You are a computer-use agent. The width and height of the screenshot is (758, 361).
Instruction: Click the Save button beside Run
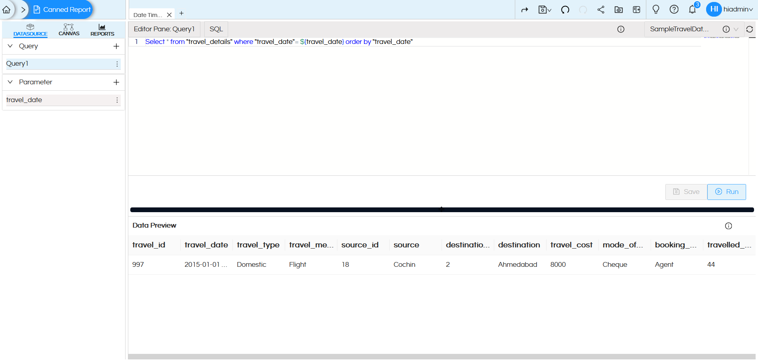686,192
